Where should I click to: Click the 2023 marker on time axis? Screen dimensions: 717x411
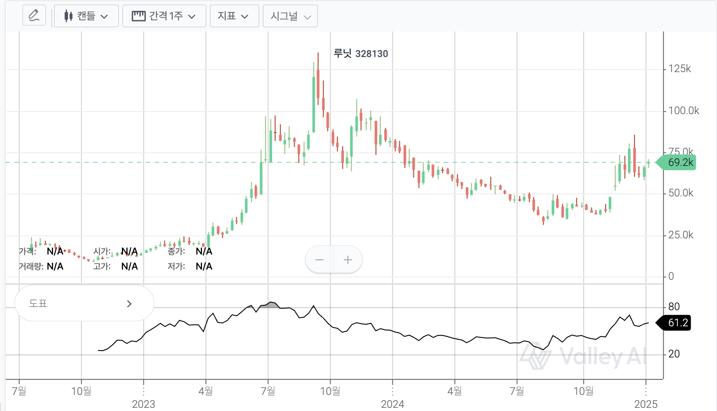click(144, 404)
